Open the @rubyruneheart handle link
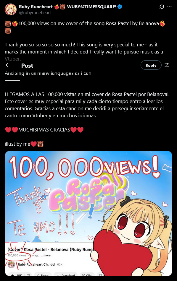The height and width of the screenshot is (281, 177). (x=35, y=13)
